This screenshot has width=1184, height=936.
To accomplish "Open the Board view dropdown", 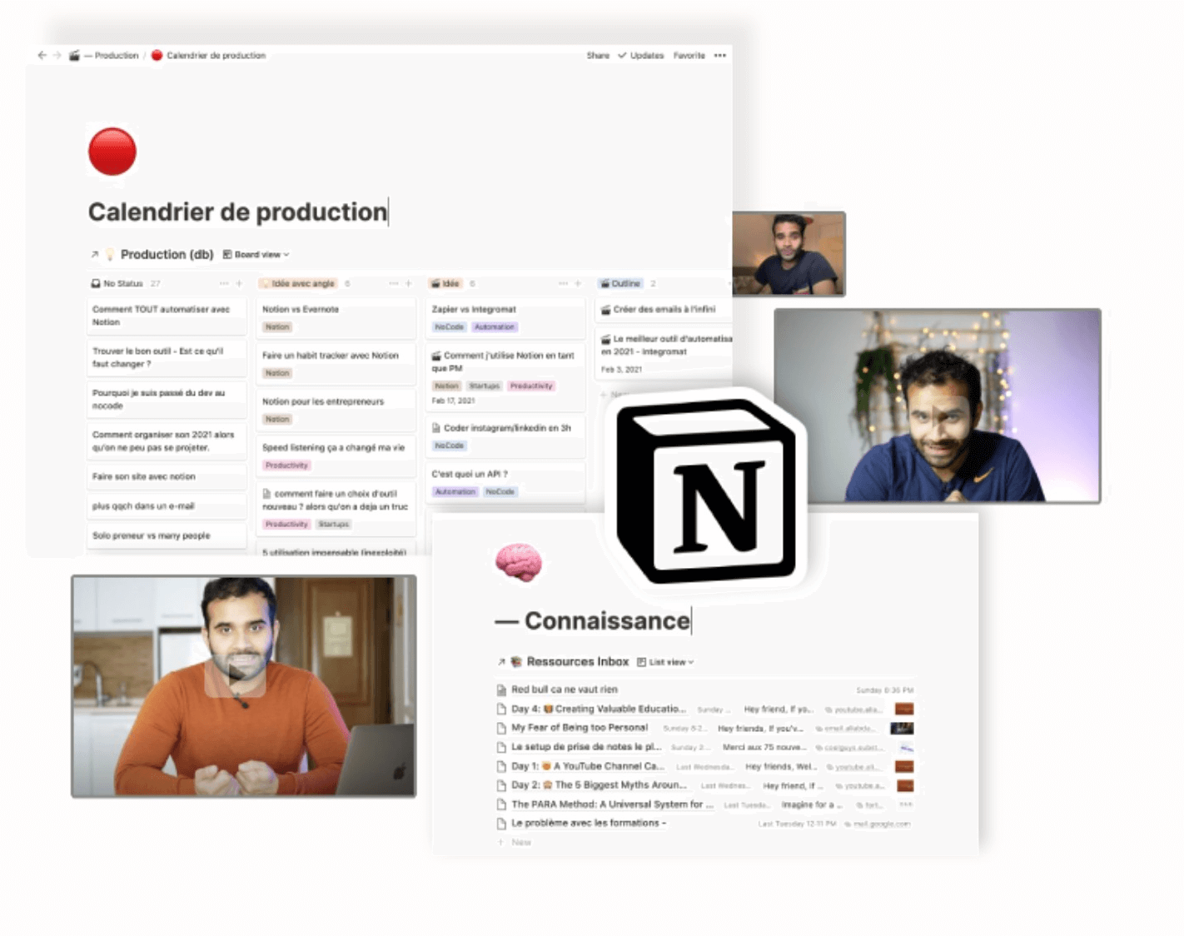I will [x=256, y=255].
